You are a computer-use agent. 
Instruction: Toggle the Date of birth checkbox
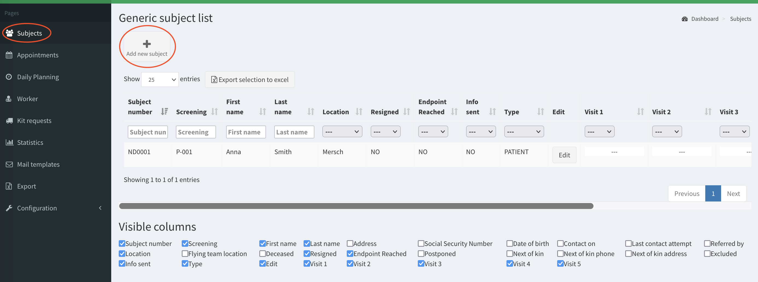pyautogui.click(x=510, y=243)
